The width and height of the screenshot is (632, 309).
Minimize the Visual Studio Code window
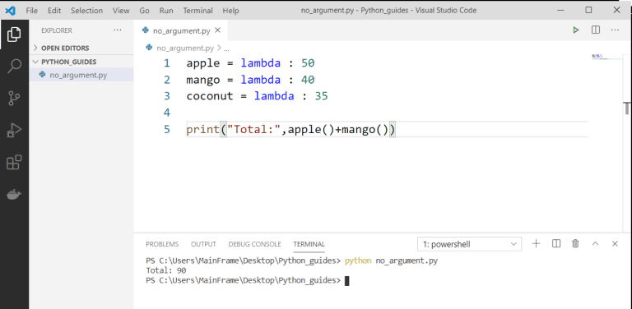coord(560,11)
